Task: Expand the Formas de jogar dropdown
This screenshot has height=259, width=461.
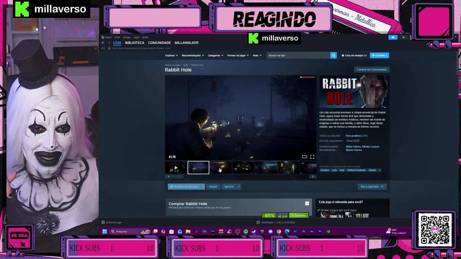Action: pyautogui.click(x=238, y=55)
